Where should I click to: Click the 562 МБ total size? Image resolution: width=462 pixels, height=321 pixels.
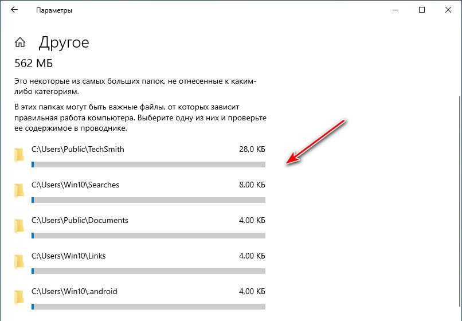(34, 63)
